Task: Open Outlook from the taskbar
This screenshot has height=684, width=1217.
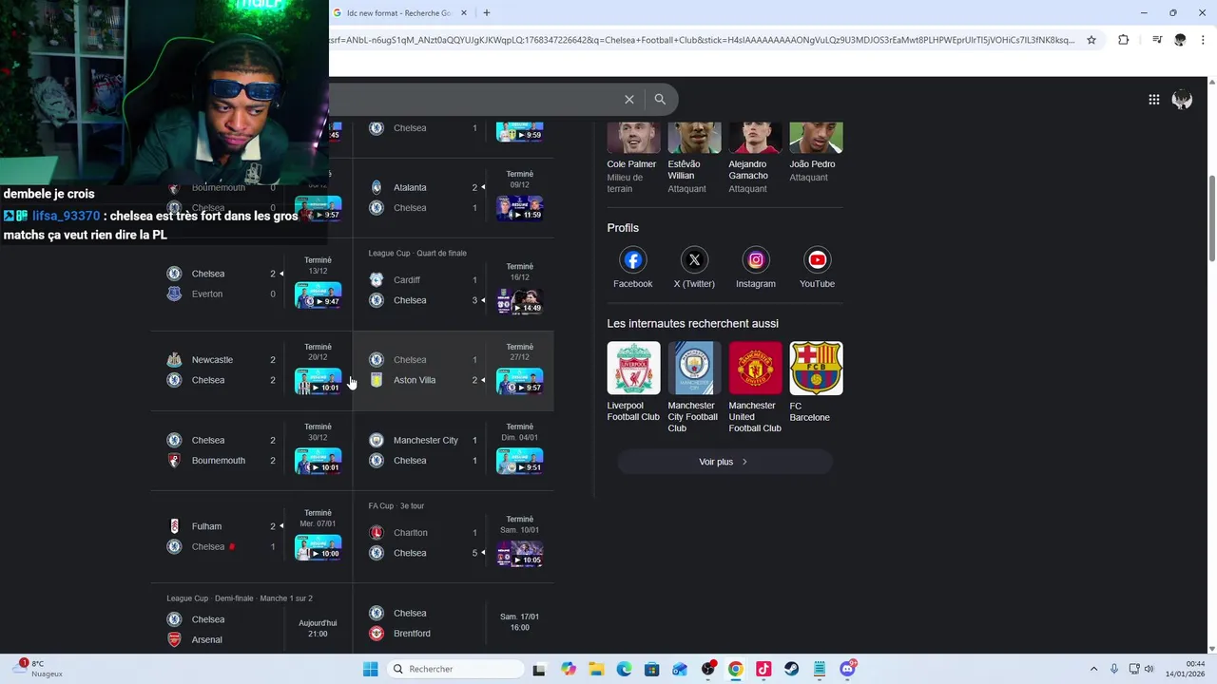Action: click(x=679, y=669)
